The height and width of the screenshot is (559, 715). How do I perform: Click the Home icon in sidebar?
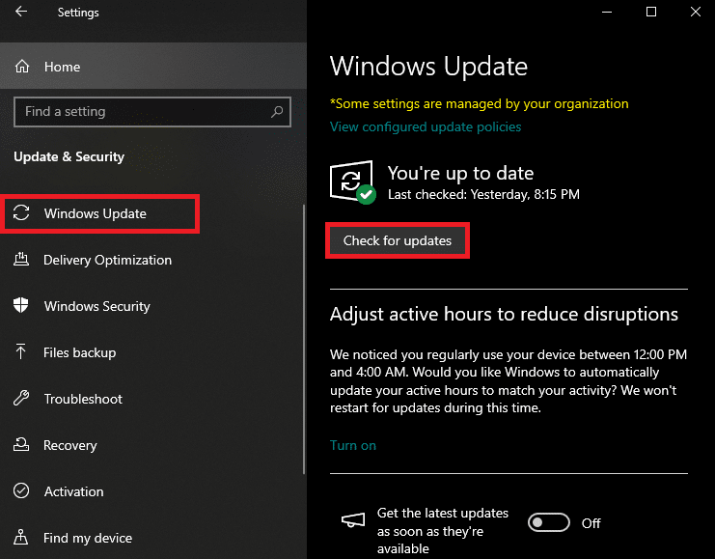pyautogui.click(x=22, y=68)
